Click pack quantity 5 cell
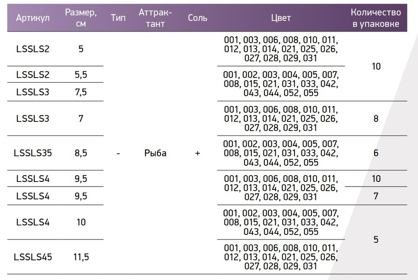The width and height of the screenshot is (418, 280). pos(376,240)
